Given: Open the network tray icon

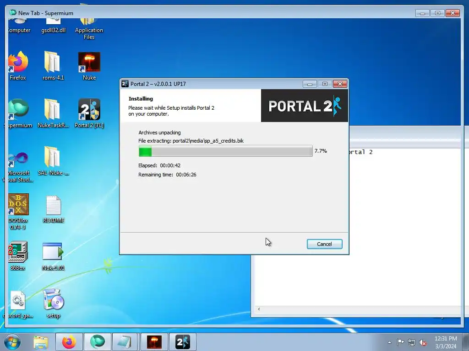Looking at the screenshot, I should [412, 343].
